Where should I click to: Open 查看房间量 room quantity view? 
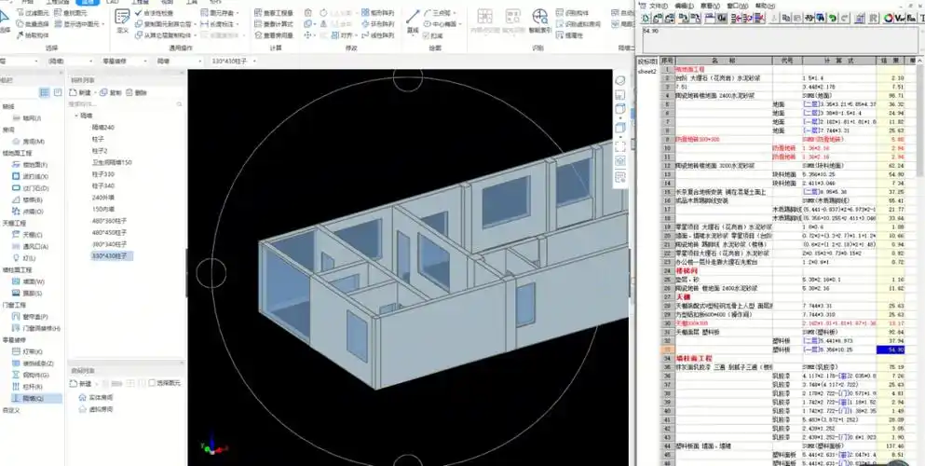pyautogui.click(x=274, y=35)
